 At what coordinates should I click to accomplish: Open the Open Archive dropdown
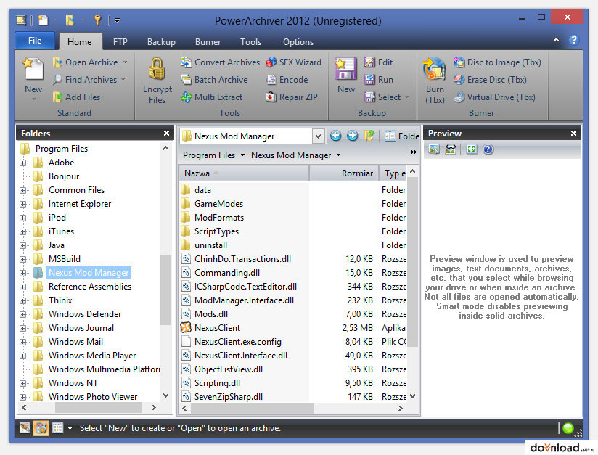point(125,62)
